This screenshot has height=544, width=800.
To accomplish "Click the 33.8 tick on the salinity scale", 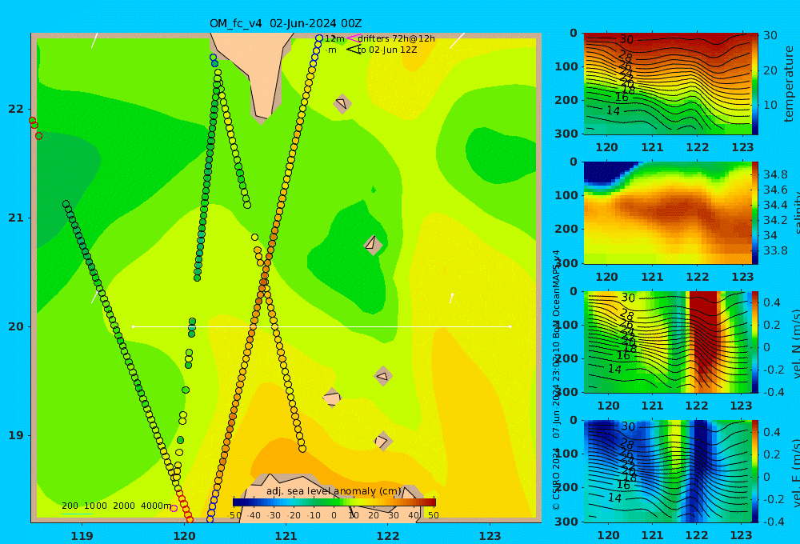I will pos(775,250).
